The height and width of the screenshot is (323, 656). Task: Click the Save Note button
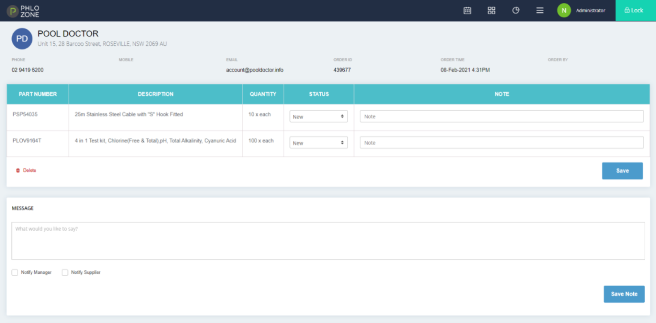(624, 294)
